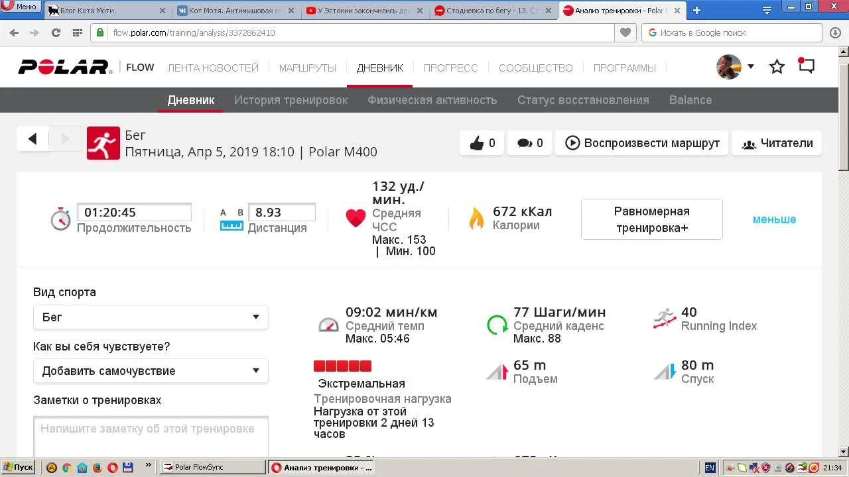
Task: Go to the previous training session
Action: point(33,138)
